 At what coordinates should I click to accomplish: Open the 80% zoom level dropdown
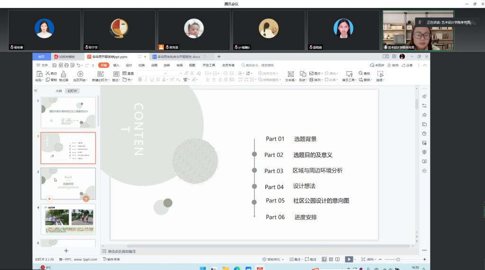tap(372, 259)
